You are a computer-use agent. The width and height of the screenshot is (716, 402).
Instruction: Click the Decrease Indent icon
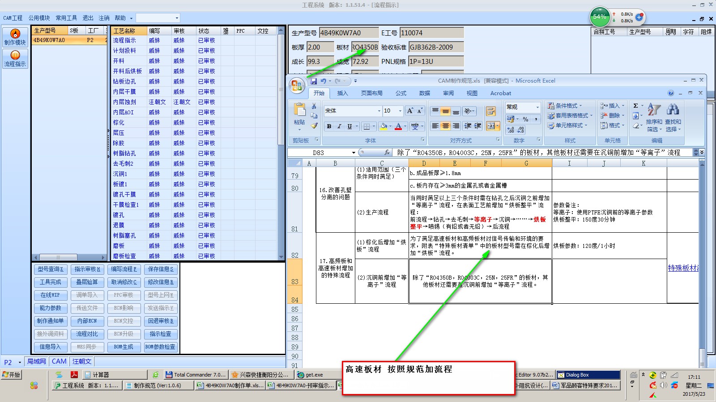pyautogui.click(x=468, y=126)
